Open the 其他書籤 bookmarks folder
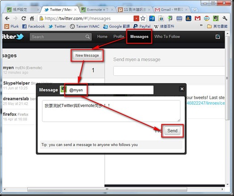 (217, 26)
